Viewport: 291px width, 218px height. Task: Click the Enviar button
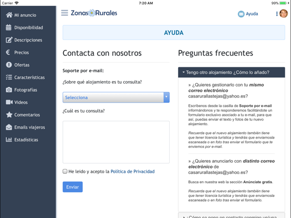73,187
